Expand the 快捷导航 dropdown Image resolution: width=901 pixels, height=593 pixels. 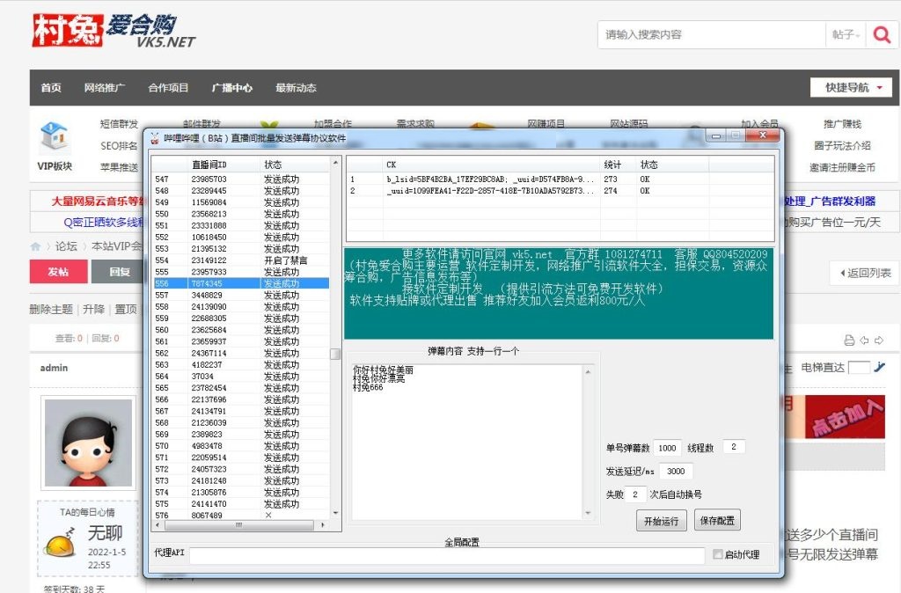(x=852, y=87)
